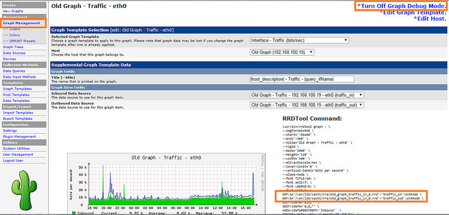Go to Devices page
The image size is (449, 215).
[10, 59]
